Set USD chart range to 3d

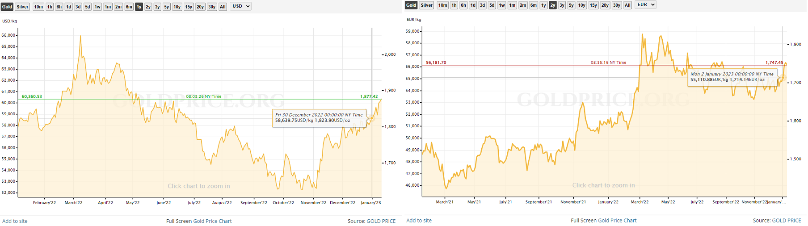78,7
